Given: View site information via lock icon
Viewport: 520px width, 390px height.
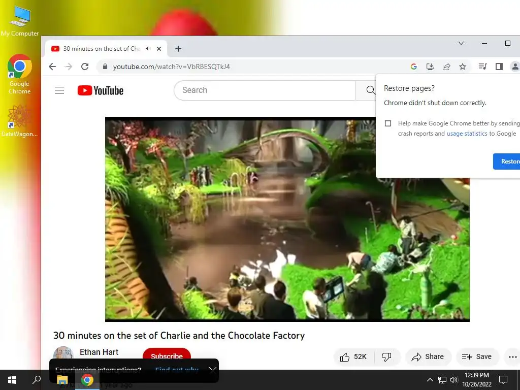Looking at the screenshot, I should [105, 67].
